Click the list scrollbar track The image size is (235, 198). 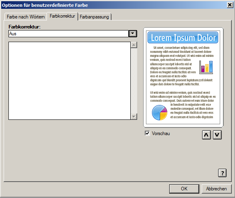click(134, 81)
